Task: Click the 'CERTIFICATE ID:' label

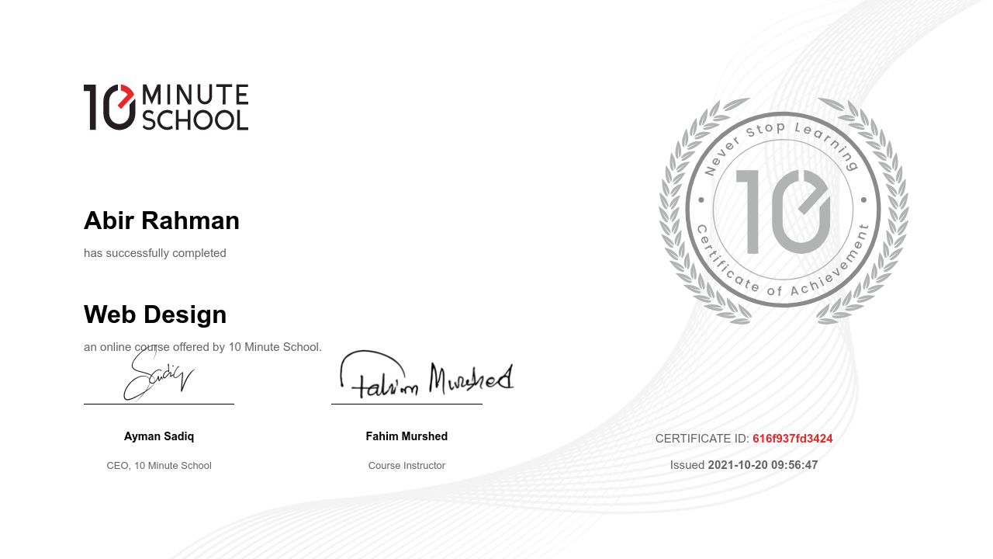Action: point(702,439)
